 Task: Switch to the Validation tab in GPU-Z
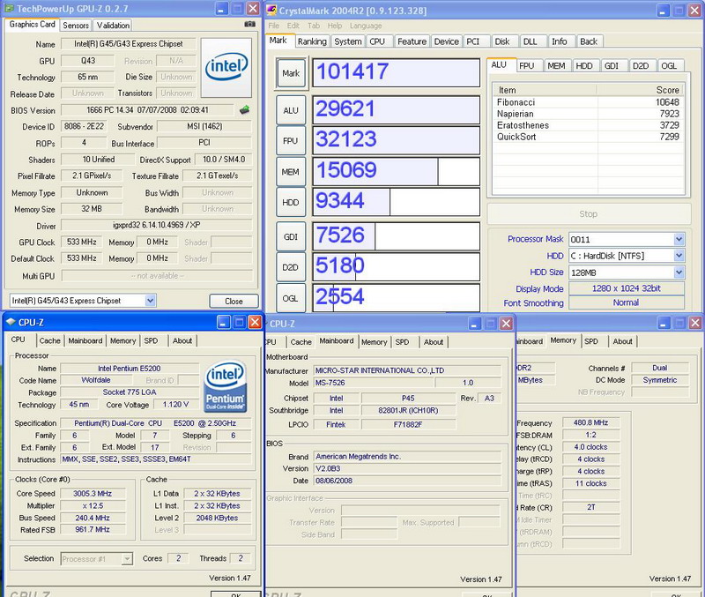point(114,26)
